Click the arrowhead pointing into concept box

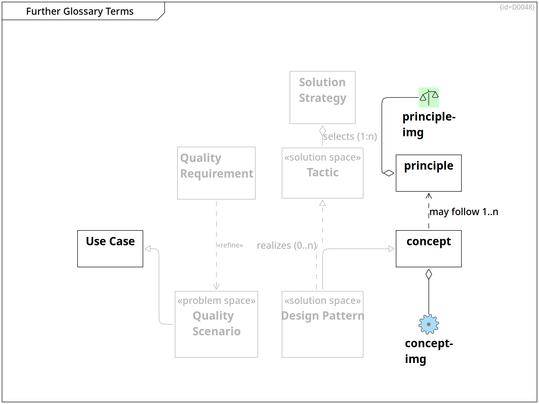coord(391,249)
